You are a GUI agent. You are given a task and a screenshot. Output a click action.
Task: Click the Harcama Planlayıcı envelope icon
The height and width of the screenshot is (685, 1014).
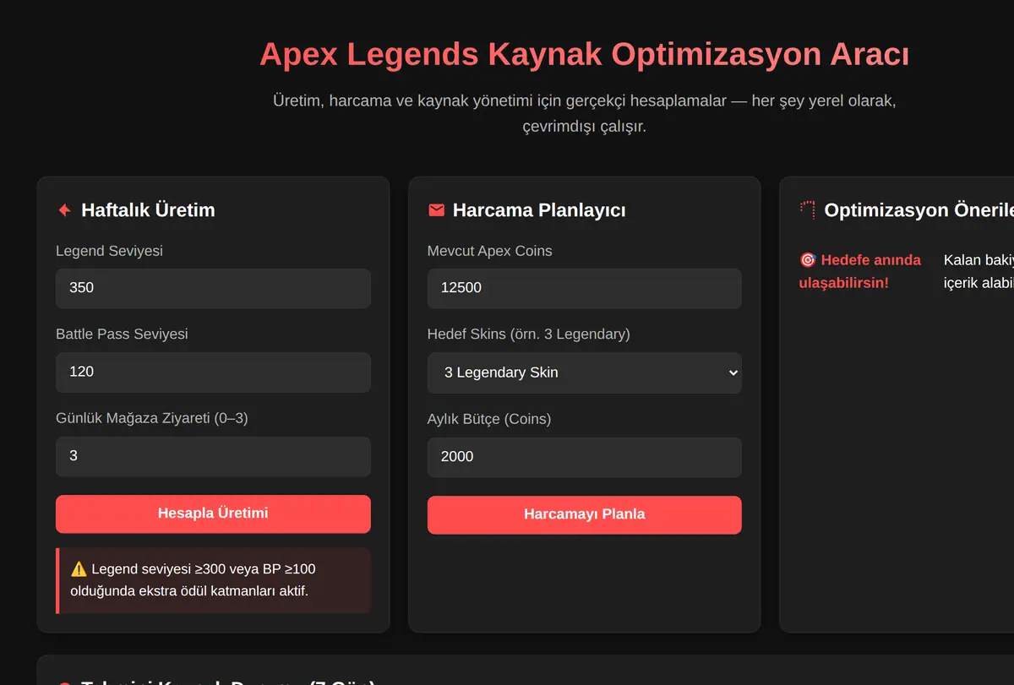pyautogui.click(x=436, y=210)
